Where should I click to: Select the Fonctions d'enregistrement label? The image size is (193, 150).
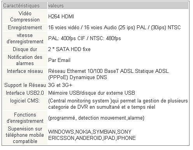pos(25,118)
